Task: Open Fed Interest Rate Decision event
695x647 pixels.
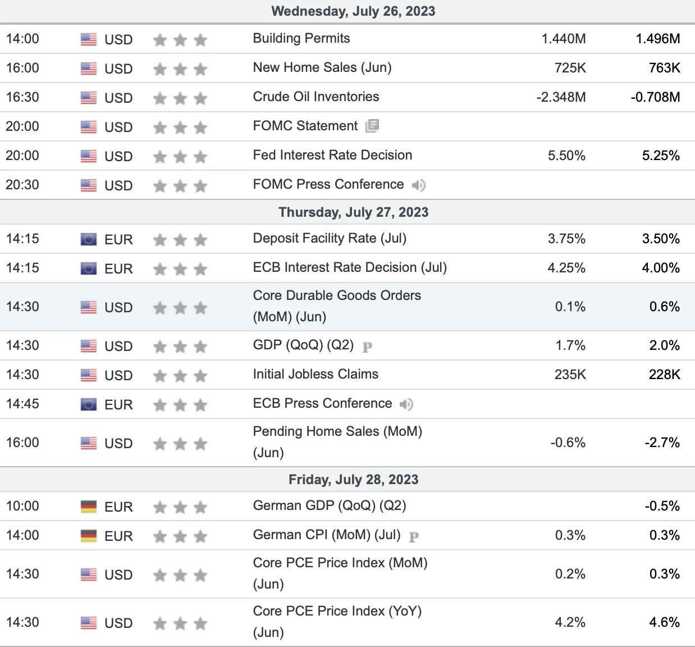Action: (332, 155)
